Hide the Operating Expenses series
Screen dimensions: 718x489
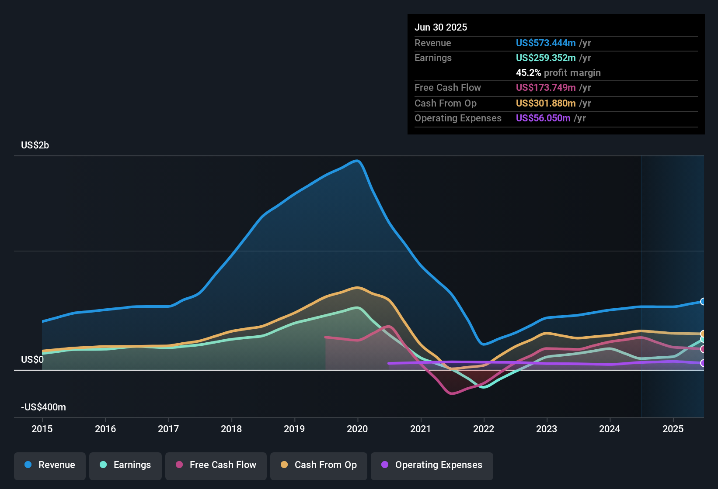[x=432, y=465]
